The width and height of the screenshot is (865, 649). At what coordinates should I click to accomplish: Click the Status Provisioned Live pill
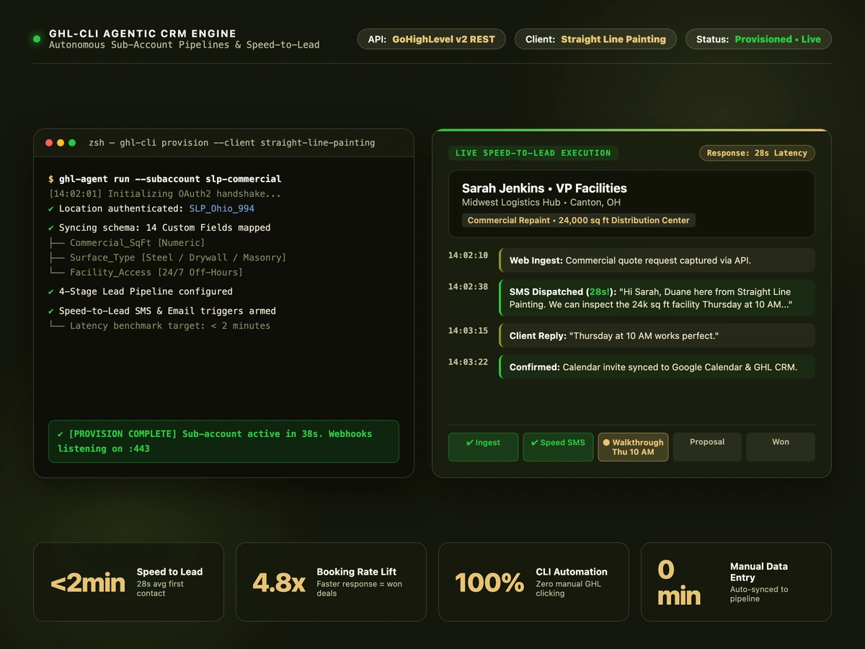point(758,39)
